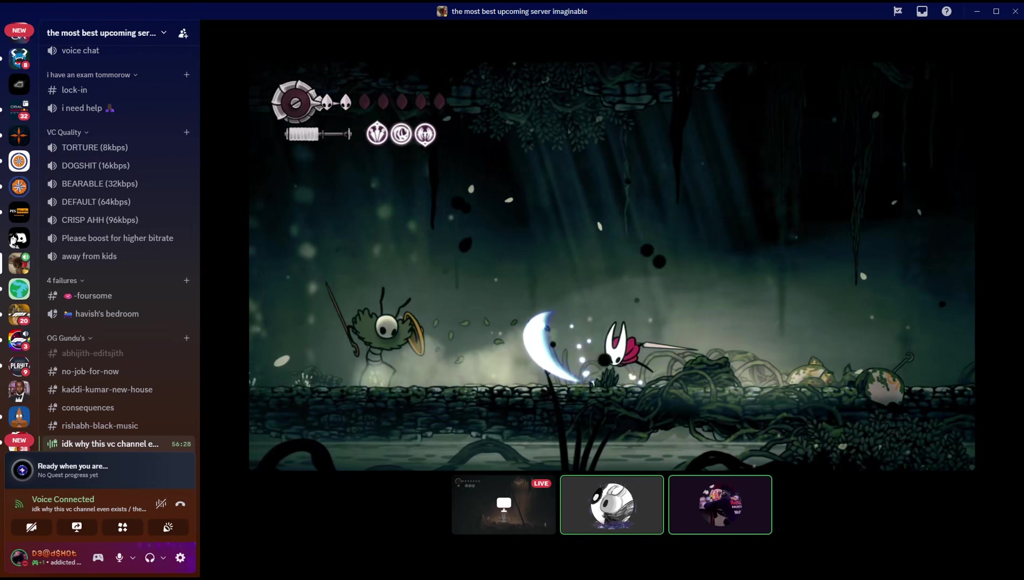
Task: Open User Settings gear icon
Action: pos(181,558)
